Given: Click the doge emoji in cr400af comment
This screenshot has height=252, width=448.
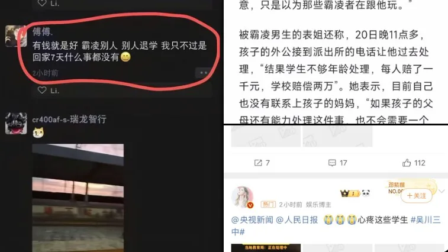Looking at the screenshot, I should tap(38, 133).
